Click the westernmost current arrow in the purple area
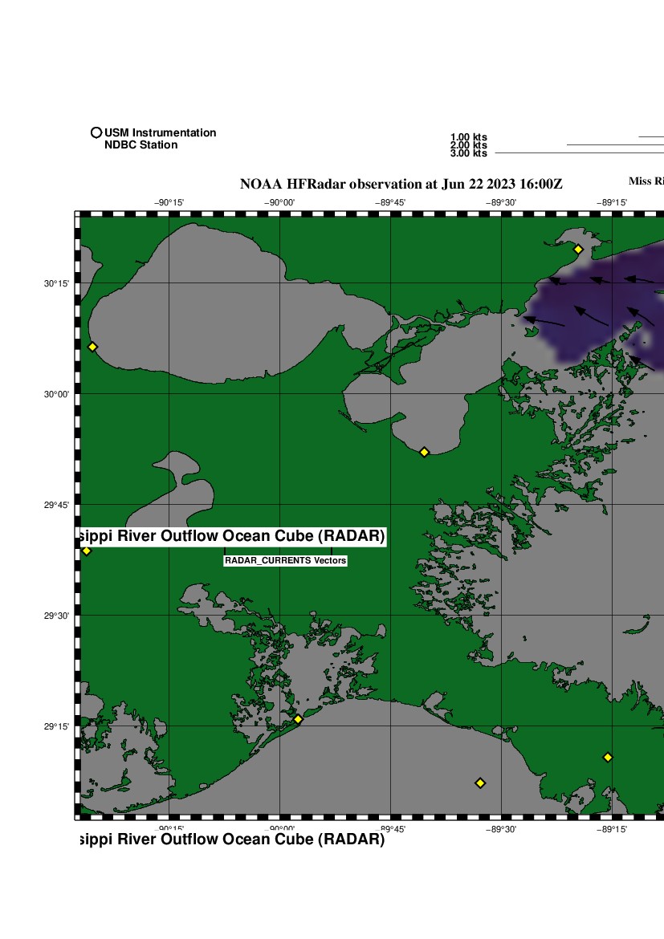The height and width of the screenshot is (939, 664). pos(544,322)
